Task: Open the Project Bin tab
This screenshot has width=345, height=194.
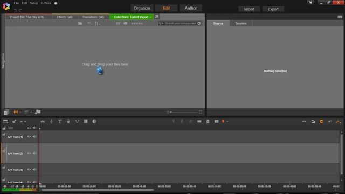Action: [x=29, y=17]
